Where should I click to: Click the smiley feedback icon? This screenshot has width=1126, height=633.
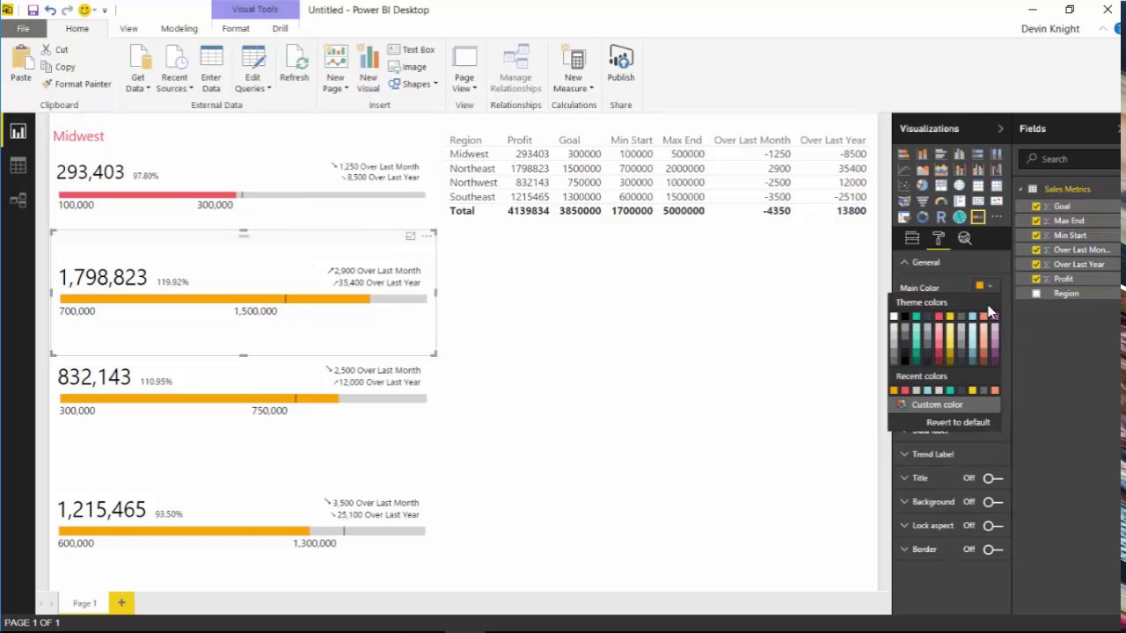84,10
